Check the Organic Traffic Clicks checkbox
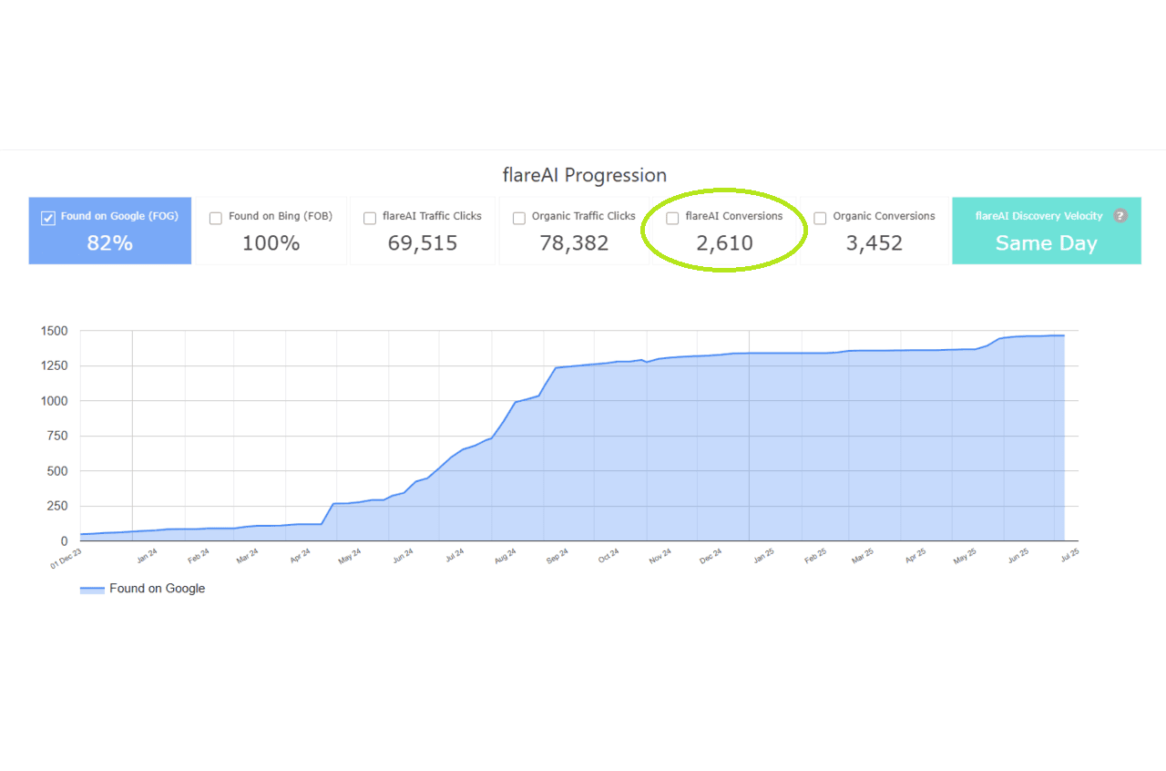This screenshot has height=771, width=1166. [x=519, y=218]
